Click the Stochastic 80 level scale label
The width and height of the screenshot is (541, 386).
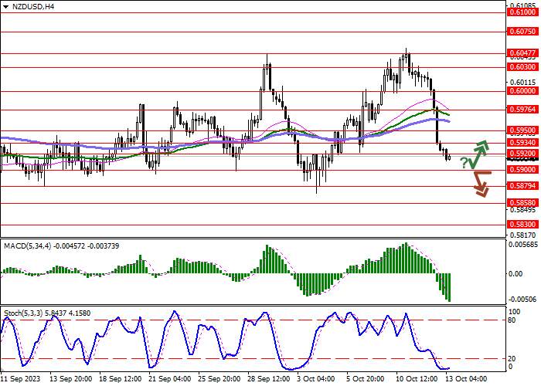(512, 320)
